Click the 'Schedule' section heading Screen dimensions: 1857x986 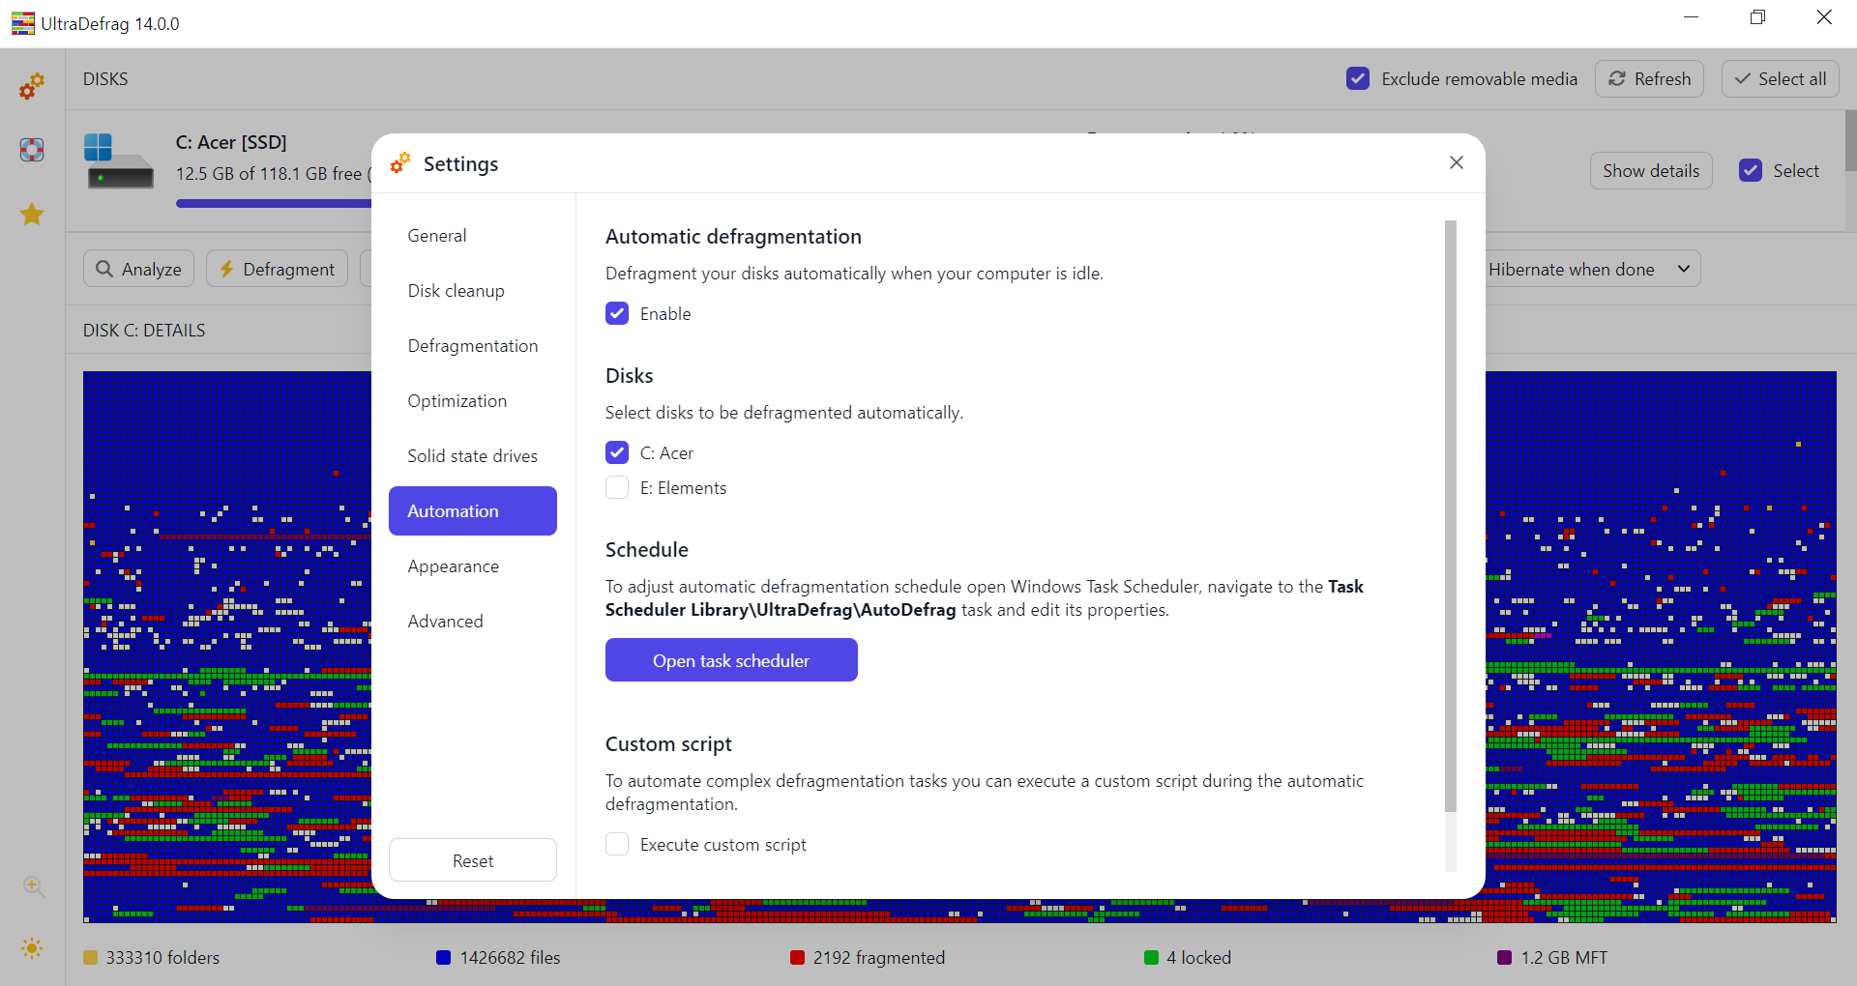(647, 550)
